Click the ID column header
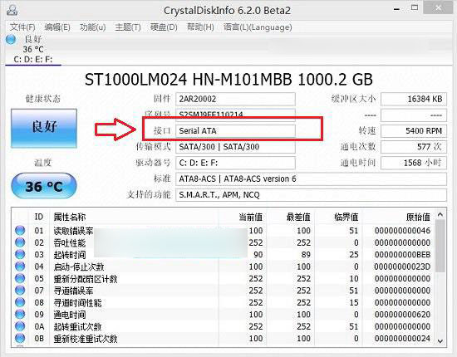457x357 pixels. click(39, 217)
